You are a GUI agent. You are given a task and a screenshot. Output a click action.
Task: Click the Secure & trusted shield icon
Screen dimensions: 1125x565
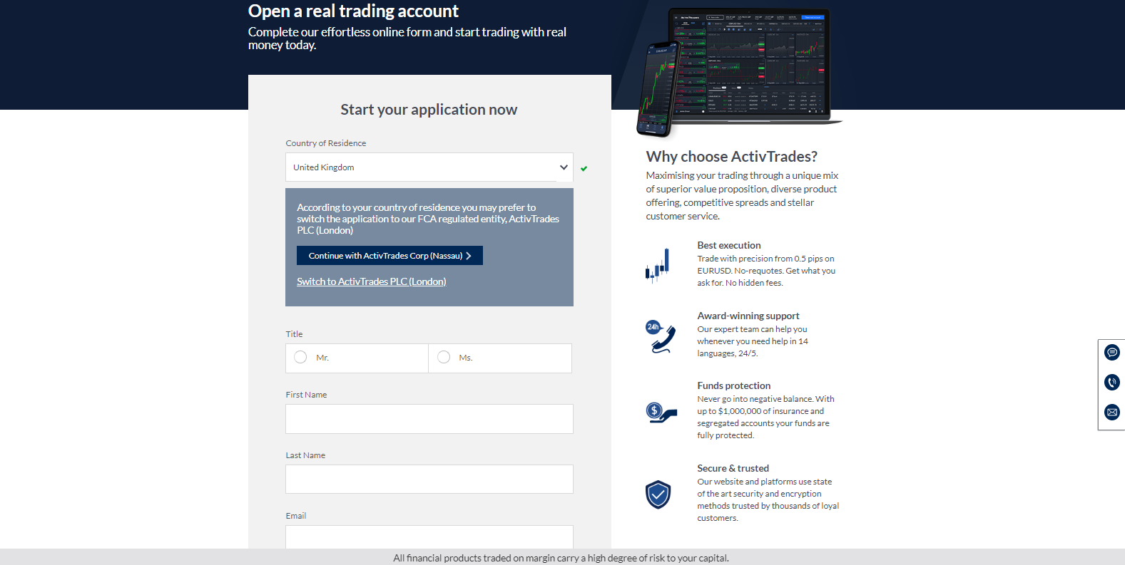(x=658, y=494)
